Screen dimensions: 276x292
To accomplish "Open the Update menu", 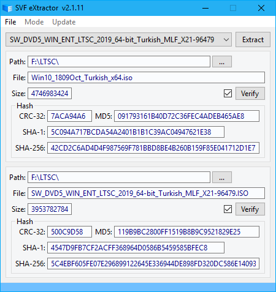I will coord(64,22).
